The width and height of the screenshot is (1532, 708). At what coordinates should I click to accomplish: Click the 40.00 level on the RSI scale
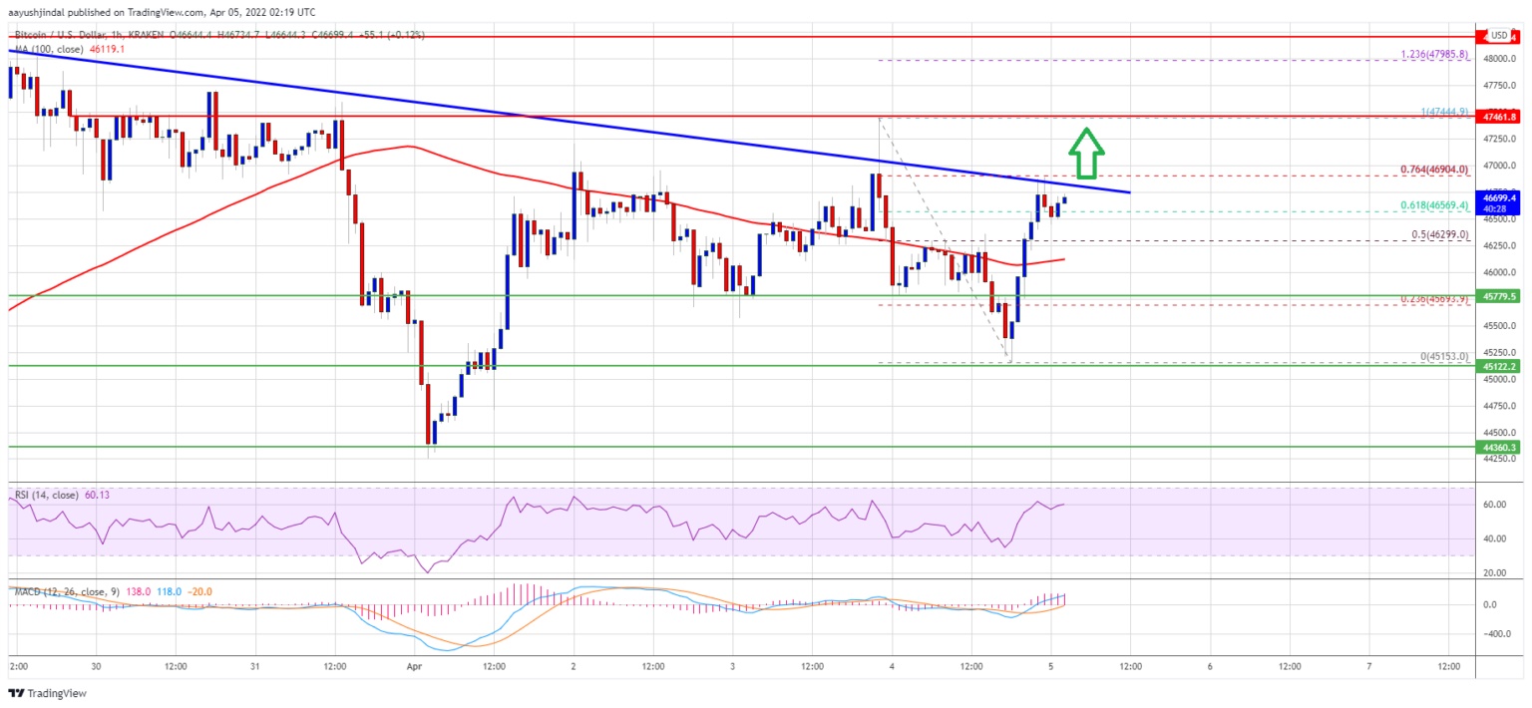(1495, 539)
